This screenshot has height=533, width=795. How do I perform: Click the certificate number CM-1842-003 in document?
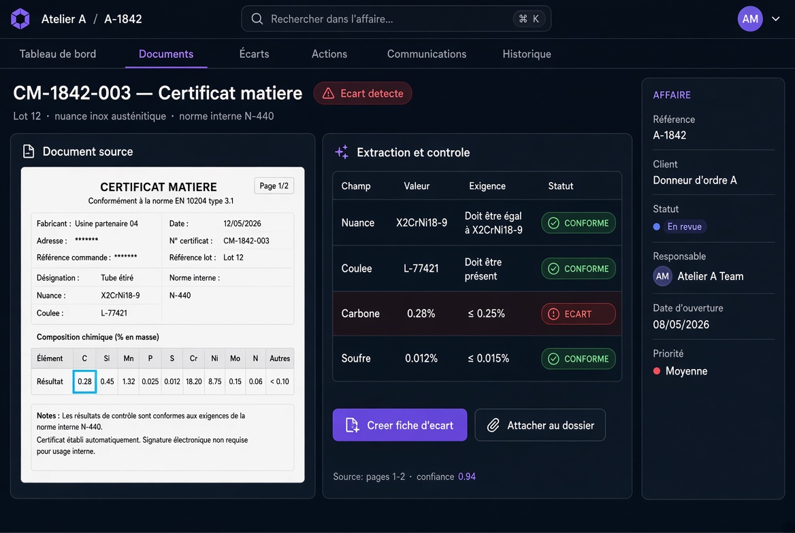click(x=246, y=241)
